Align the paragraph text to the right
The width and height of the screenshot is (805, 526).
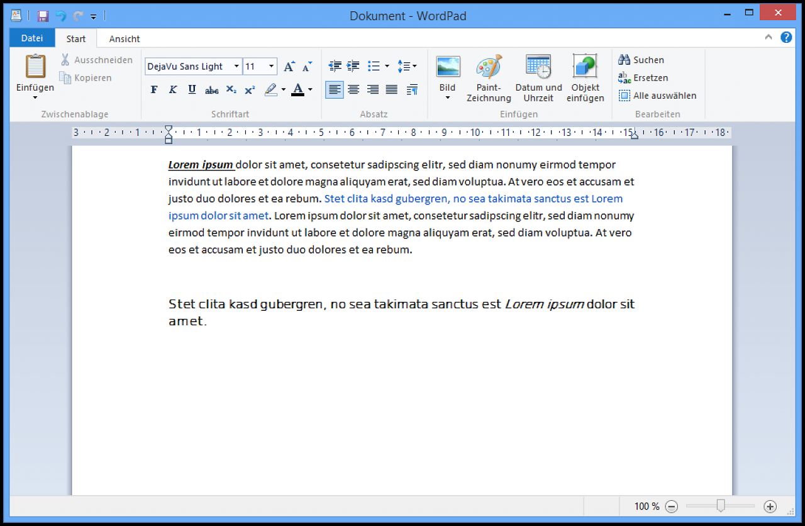373,90
